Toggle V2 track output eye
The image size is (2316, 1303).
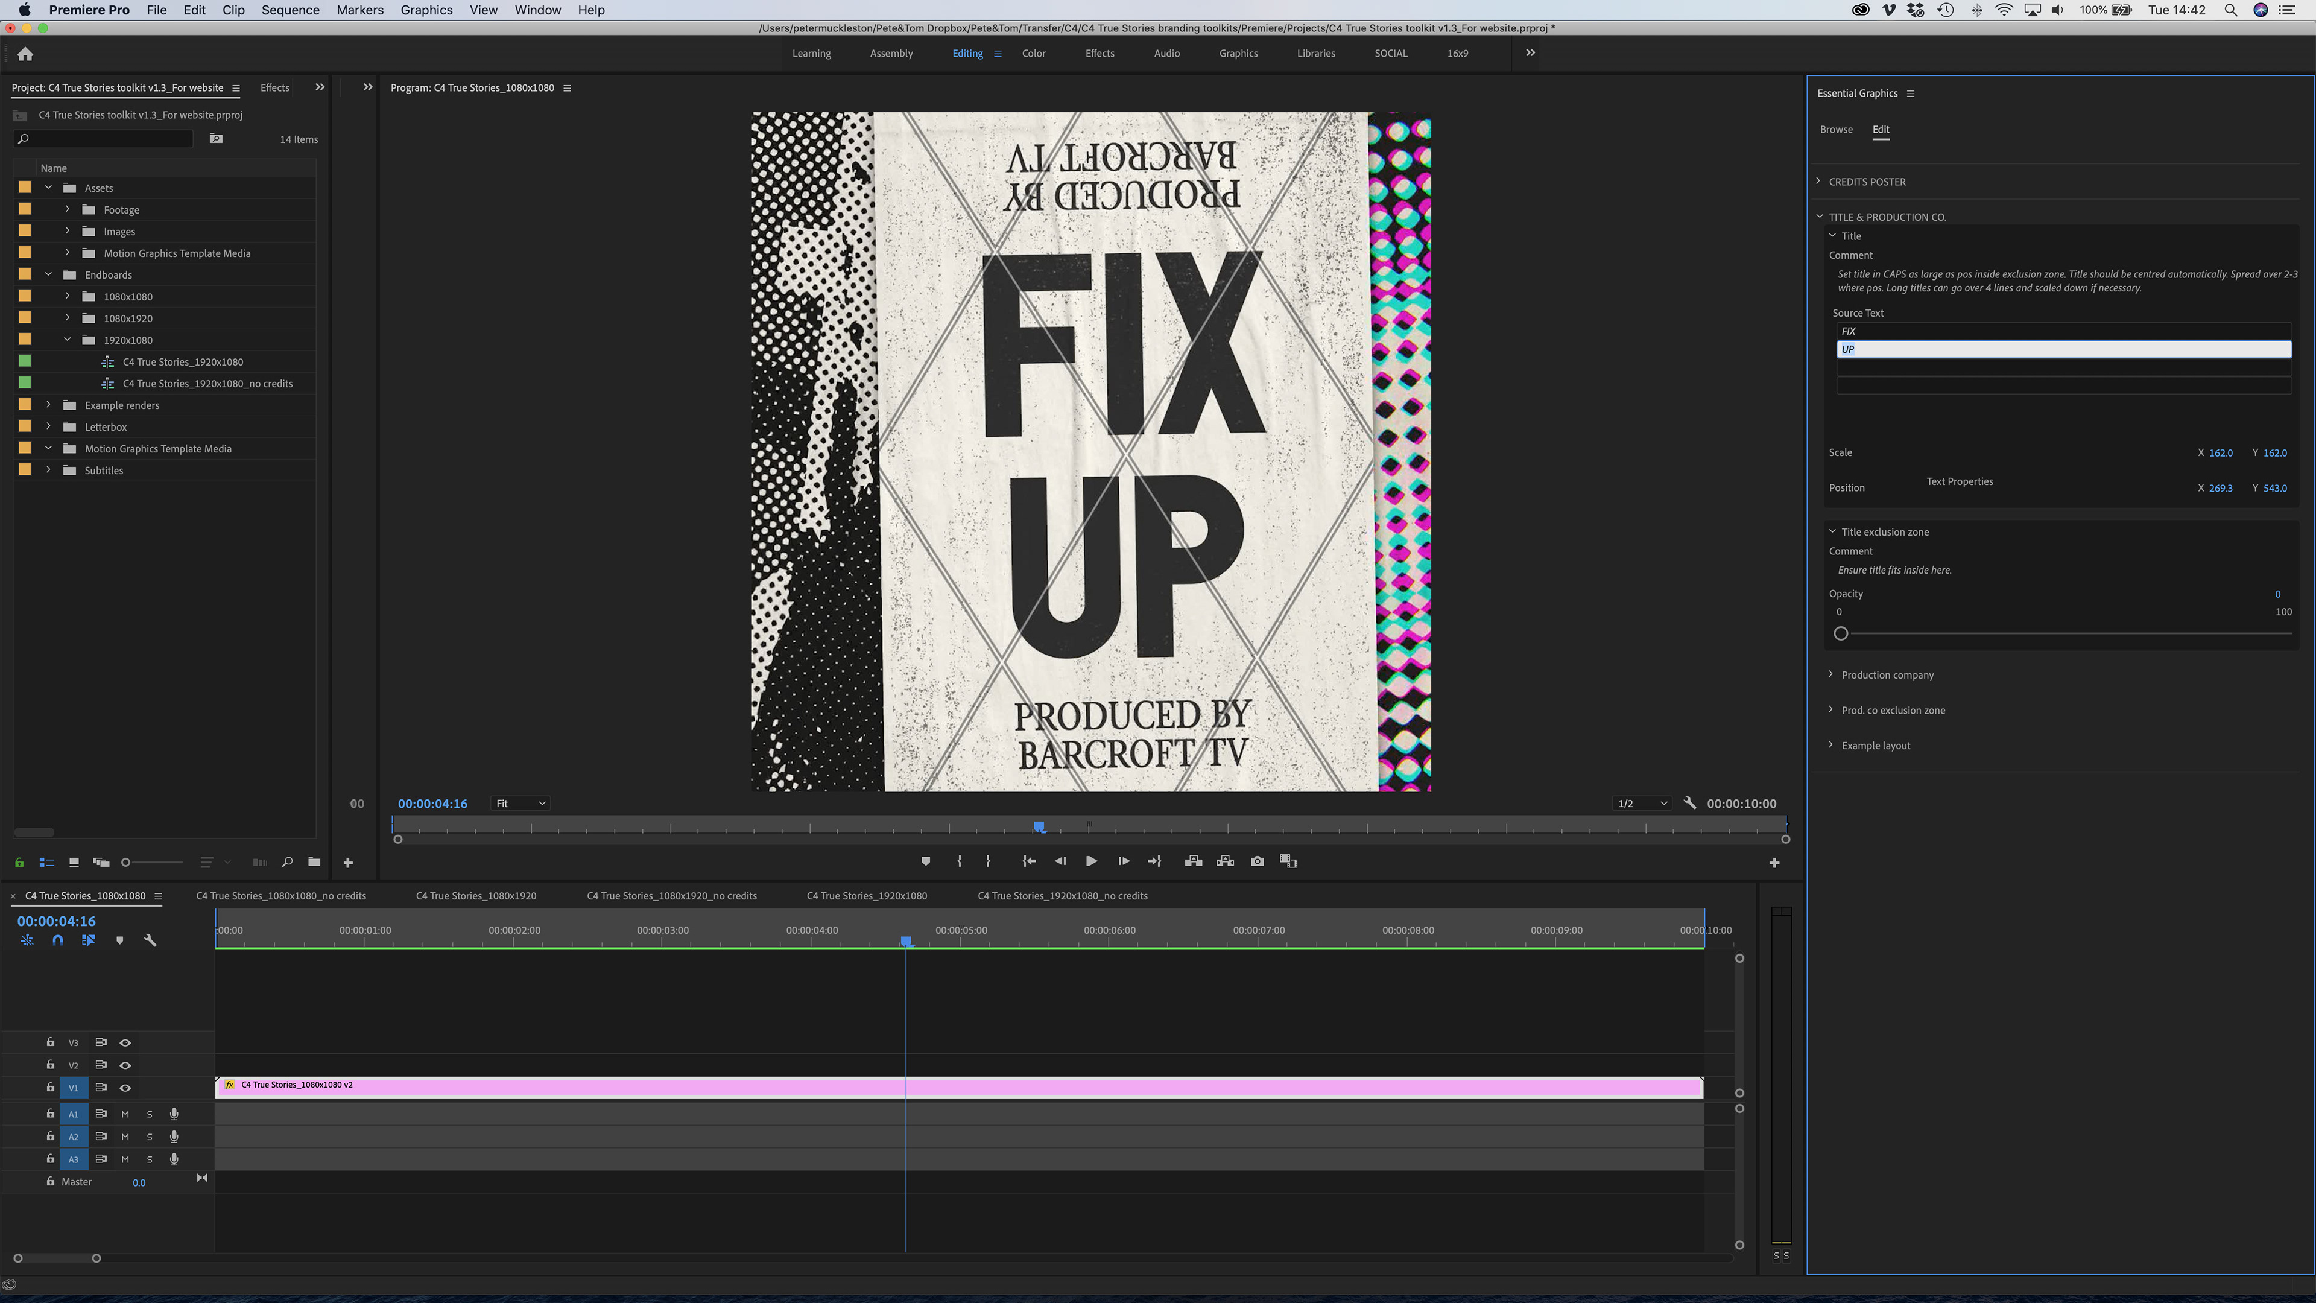(x=125, y=1065)
